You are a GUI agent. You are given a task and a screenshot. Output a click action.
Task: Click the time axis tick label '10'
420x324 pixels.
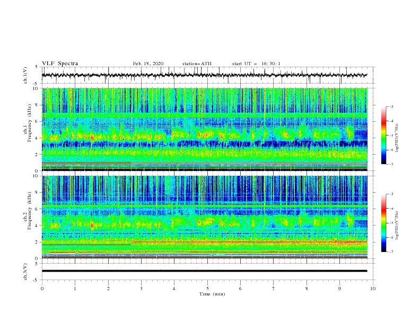pyautogui.click(x=373, y=289)
